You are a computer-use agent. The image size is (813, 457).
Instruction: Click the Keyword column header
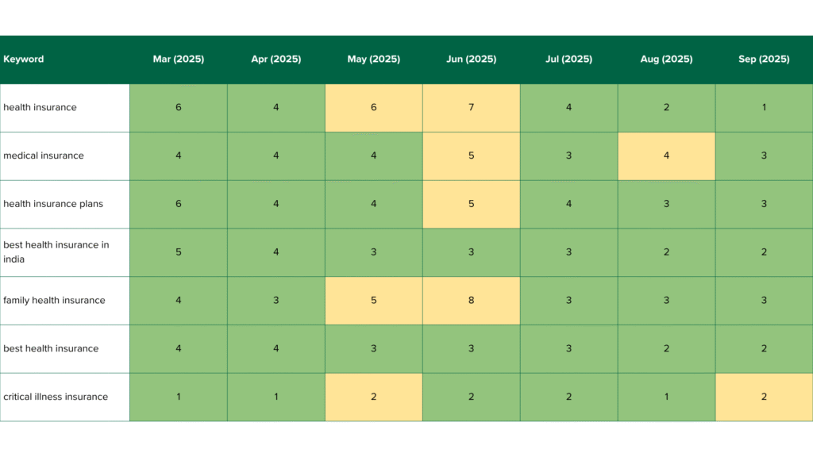(24, 60)
